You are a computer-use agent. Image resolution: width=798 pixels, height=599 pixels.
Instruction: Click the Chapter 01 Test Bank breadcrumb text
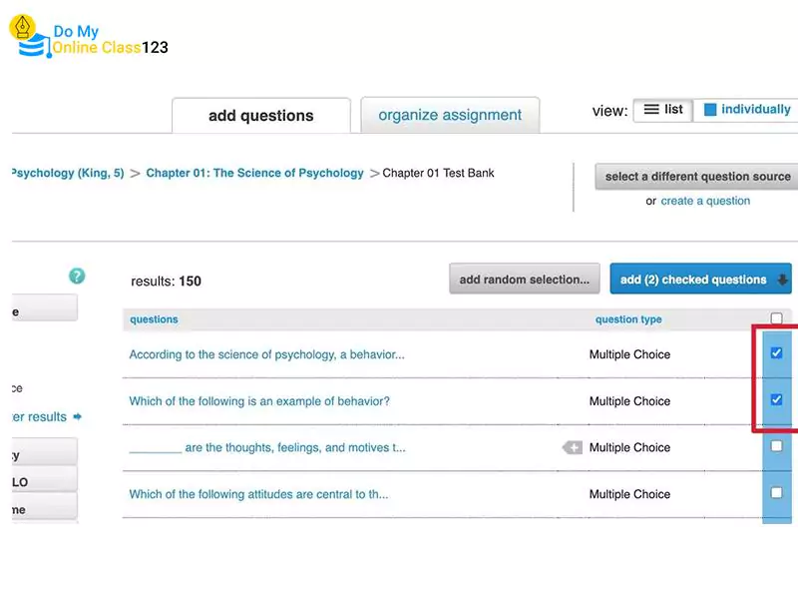click(x=438, y=173)
